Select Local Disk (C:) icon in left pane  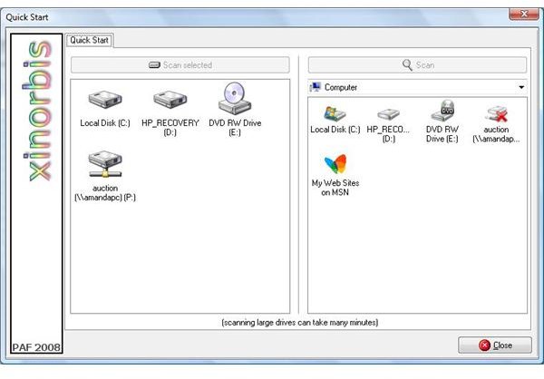105,100
